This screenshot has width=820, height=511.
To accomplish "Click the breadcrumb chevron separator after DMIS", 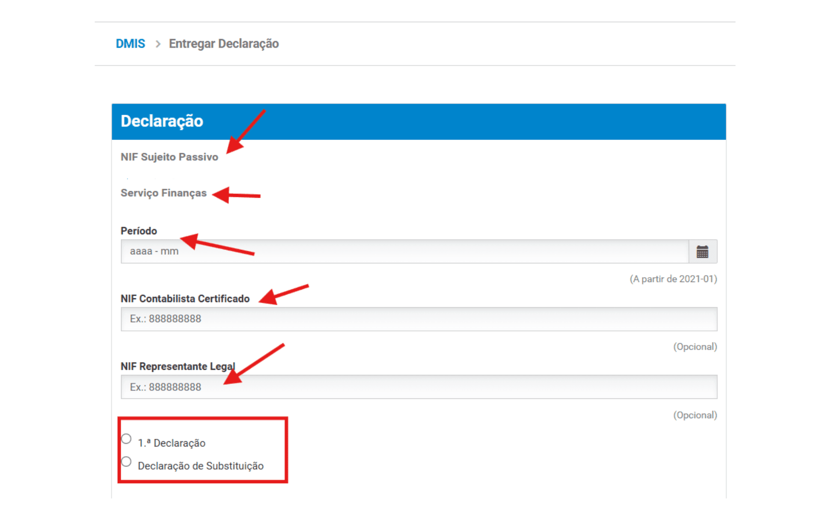I will (x=158, y=44).
